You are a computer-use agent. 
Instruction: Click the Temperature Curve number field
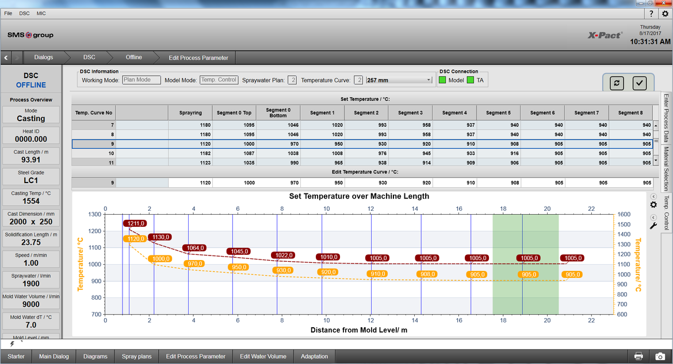358,80
